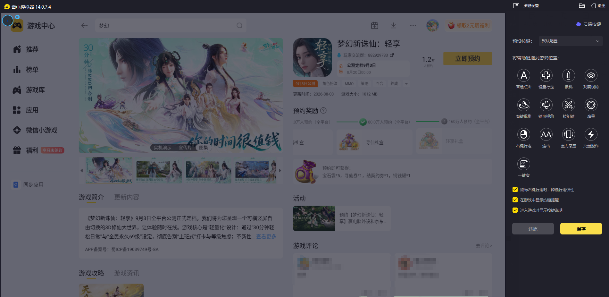Viewport: 609px width, 297px height.
Task: Switch the banner to 实机演示
Action: (x=163, y=148)
